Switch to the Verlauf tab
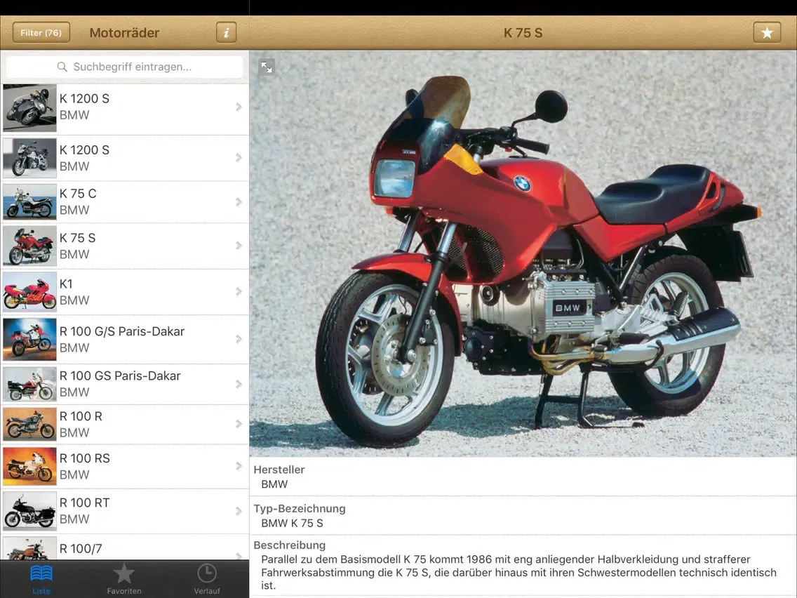This screenshot has width=797, height=598. coord(207,579)
